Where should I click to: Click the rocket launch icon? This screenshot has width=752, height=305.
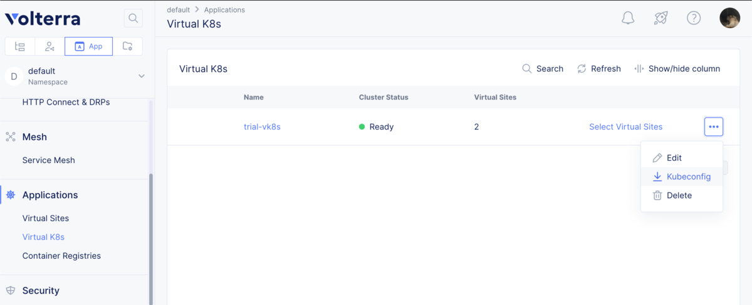[x=661, y=18]
